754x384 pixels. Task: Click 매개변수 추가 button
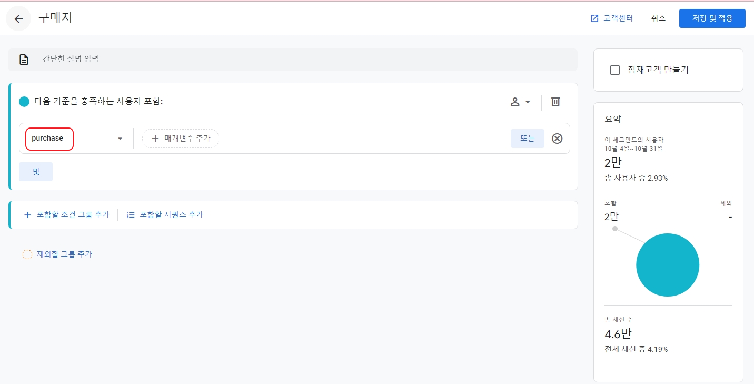[x=181, y=139]
